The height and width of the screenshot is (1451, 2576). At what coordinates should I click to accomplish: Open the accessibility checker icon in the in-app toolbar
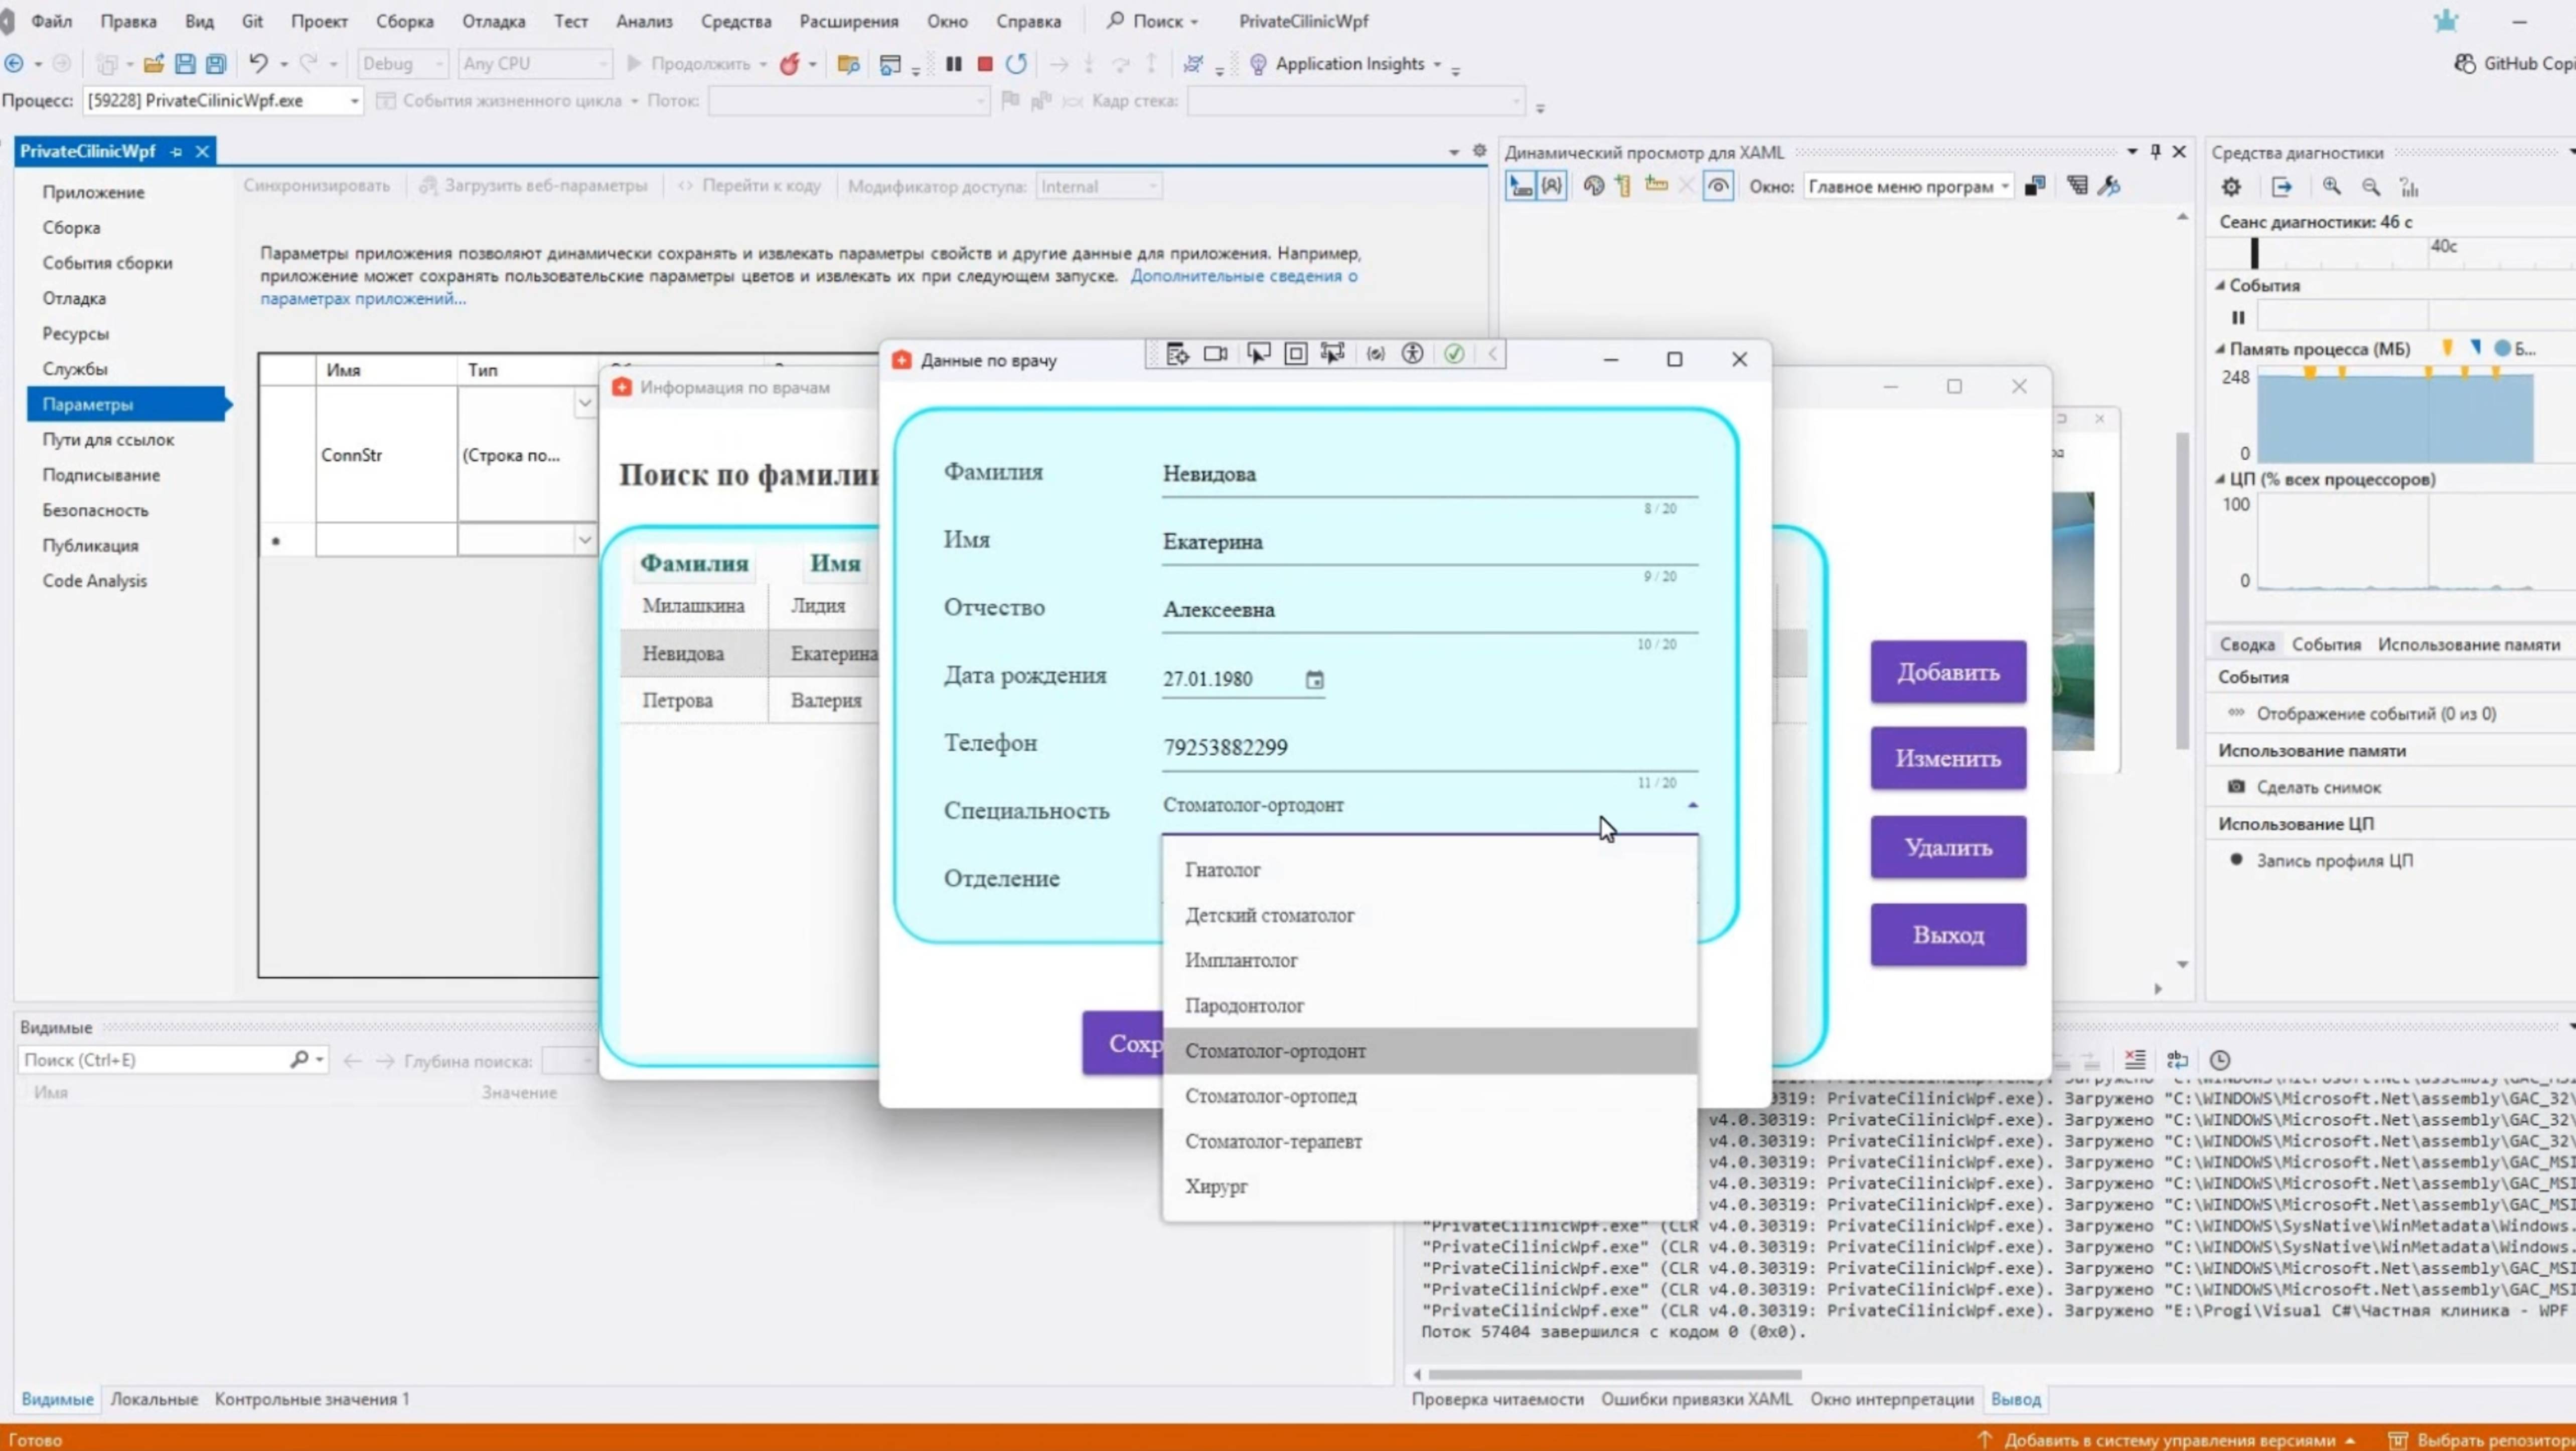(1413, 353)
